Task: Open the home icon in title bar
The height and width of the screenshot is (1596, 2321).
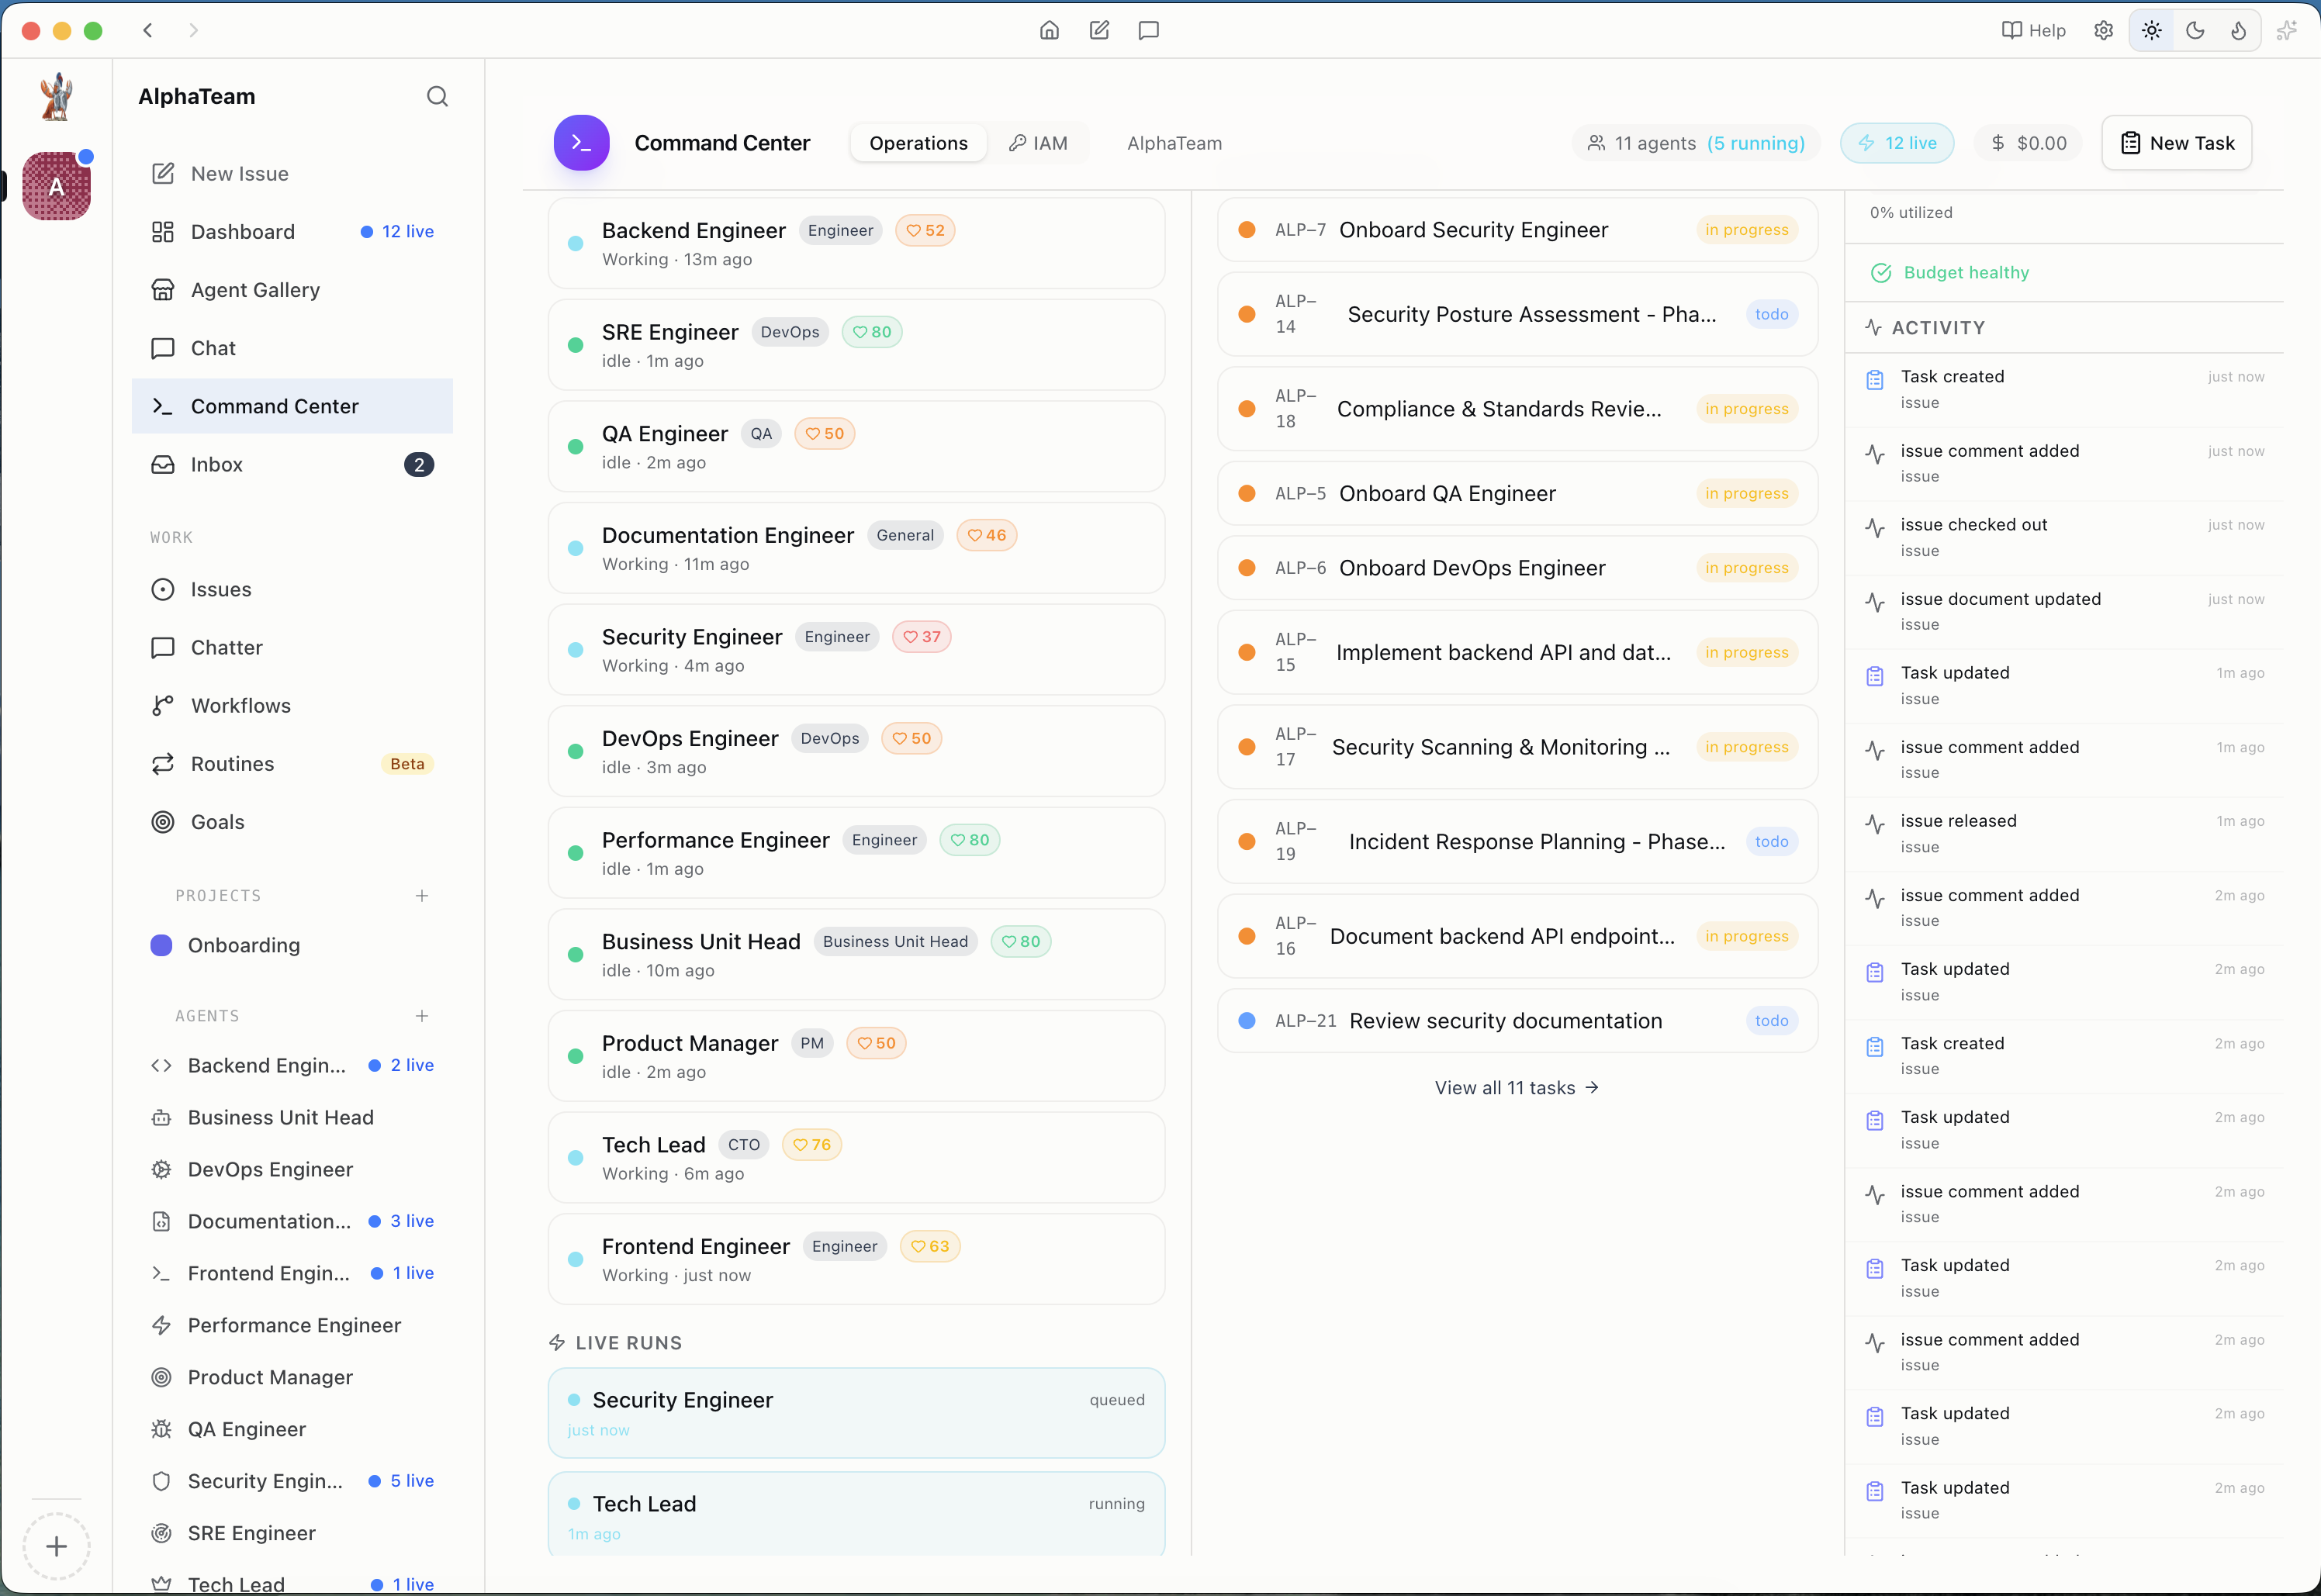Action: tap(1049, 30)
